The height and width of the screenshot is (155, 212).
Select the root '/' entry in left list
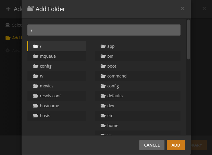coord(57,46)
